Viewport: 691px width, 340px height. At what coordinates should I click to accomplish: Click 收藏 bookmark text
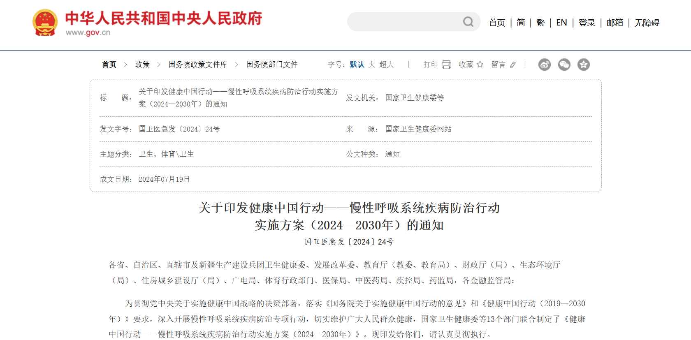pos(466,65)
